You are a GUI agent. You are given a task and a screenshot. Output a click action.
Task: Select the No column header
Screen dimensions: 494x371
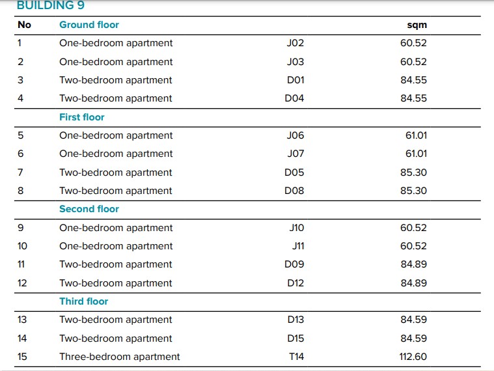point(24,25)
